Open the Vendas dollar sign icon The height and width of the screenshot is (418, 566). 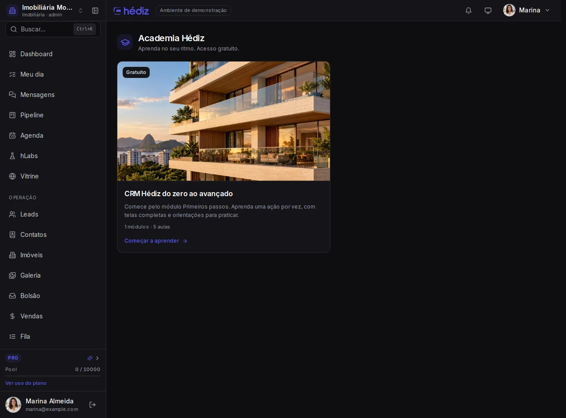coord(12,316)
